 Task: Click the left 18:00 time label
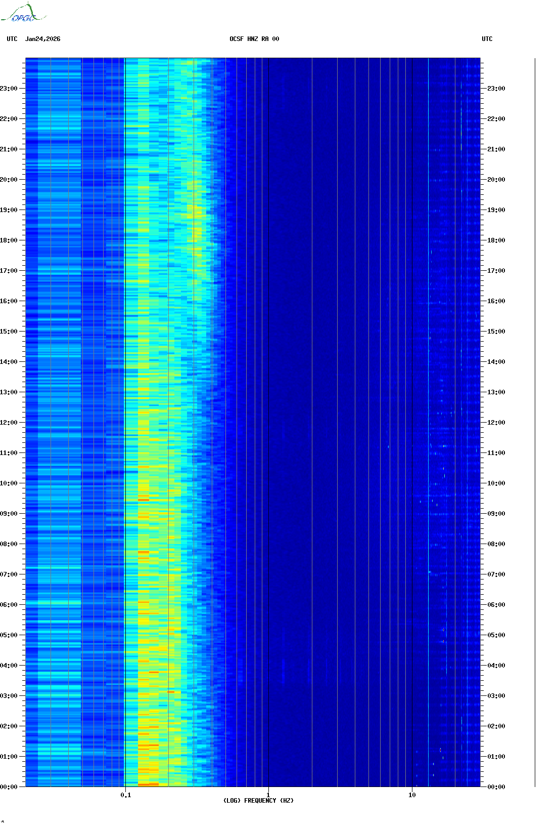coord(9,240)
